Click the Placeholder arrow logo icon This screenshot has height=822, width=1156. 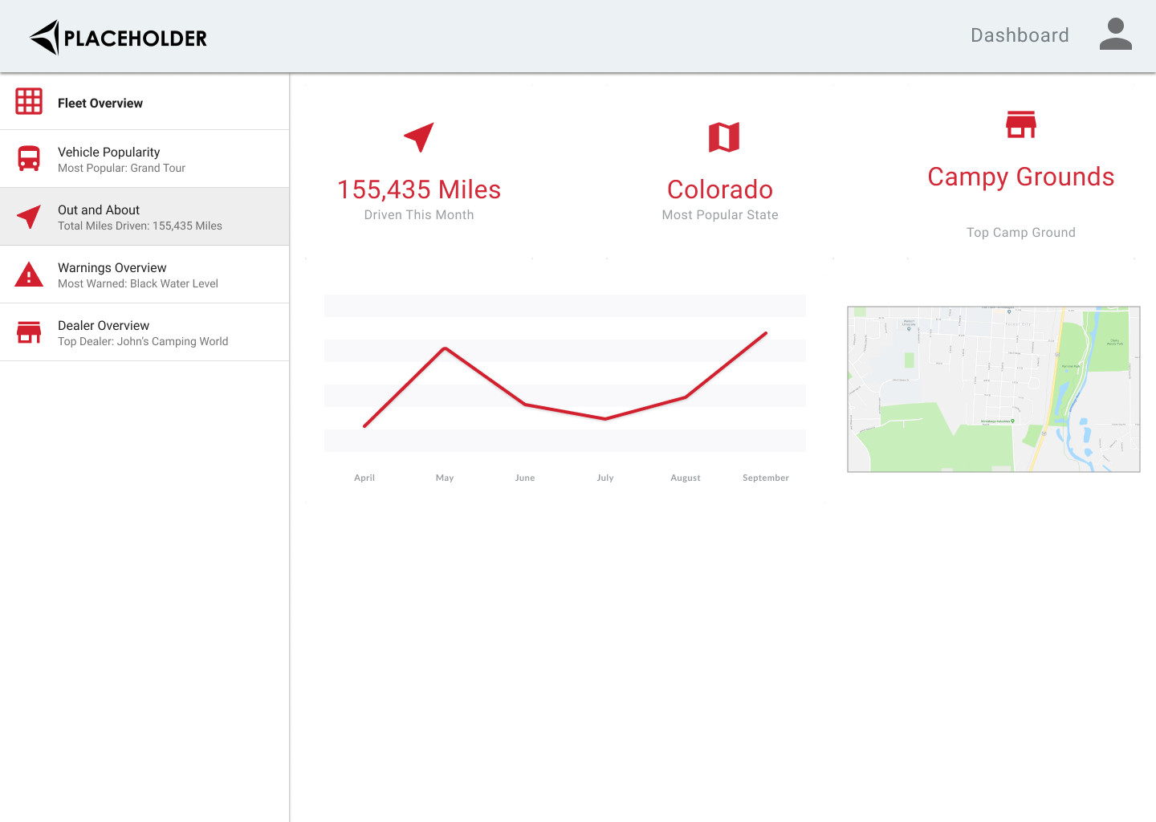tap(45, 38)
